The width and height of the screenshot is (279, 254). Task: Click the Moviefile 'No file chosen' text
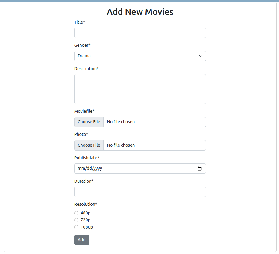click(121, 122)
